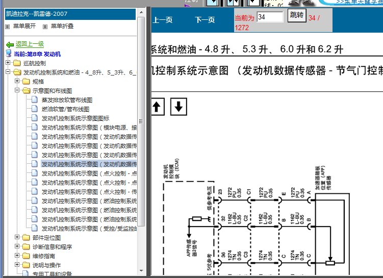
Task: Select the 示意图和布线图 folder
Action: coord(52,91)
